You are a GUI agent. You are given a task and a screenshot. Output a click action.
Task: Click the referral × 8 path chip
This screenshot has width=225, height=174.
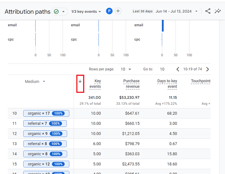(45, 144)
